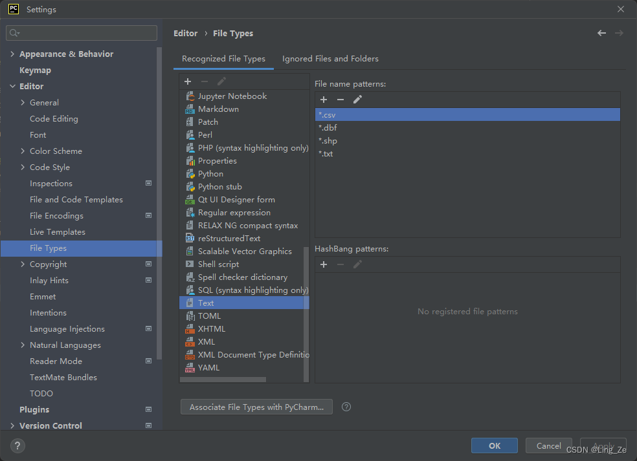The width and height of the screenshot is (637, 461).
Task: Focus the settings search field
Action: [82, 33]
